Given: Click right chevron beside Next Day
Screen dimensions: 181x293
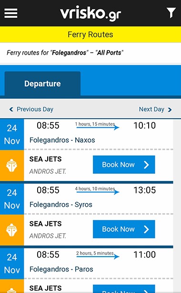Looking at the screenshot, I should pyautogui.click(x=170, y=110).
